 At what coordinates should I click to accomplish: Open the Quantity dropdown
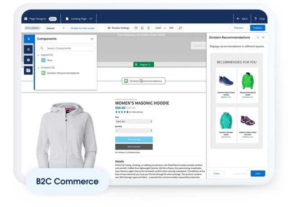pyautogui.click(x=134, y=131)
